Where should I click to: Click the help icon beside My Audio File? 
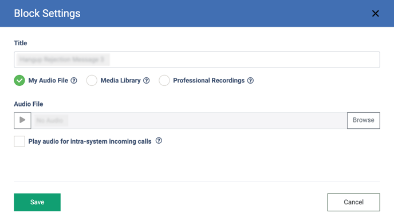point(74,81)
